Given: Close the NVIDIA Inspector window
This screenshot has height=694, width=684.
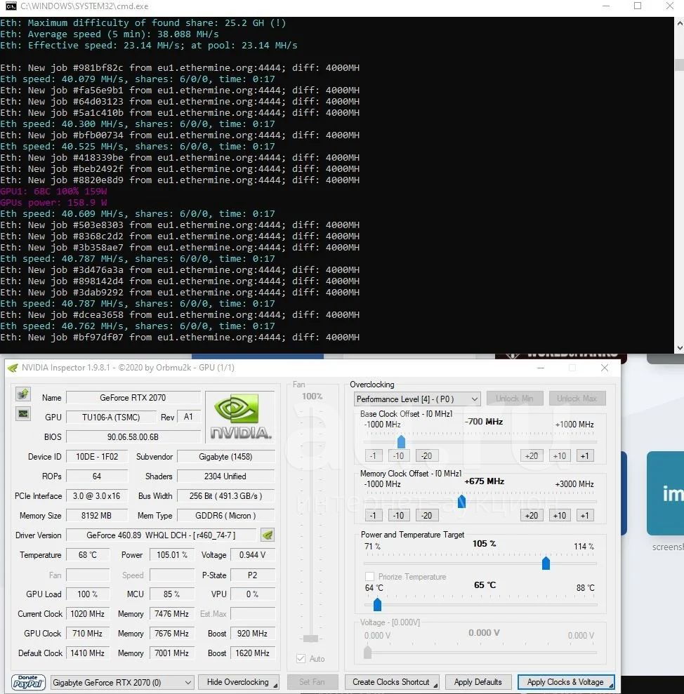Looking at the screenshot, I should [604, 368].
